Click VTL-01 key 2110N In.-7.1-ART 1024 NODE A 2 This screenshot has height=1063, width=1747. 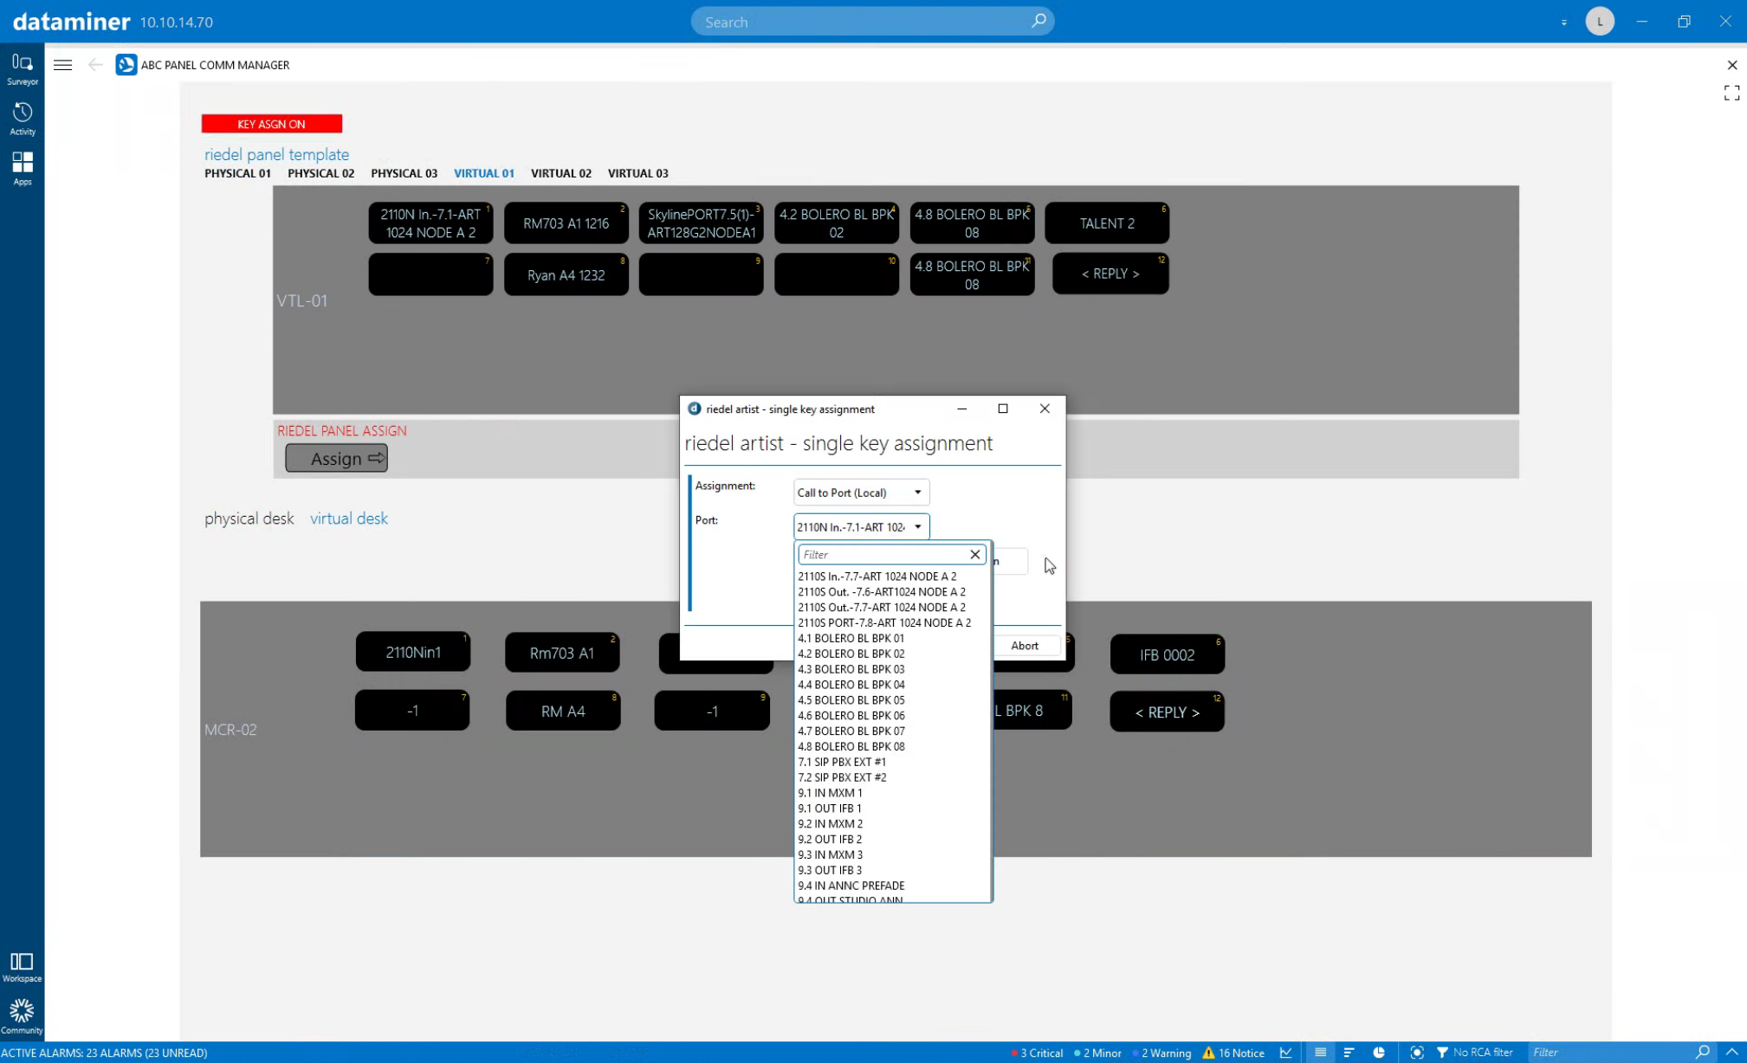pyautogui.click(x=430, y=223)
